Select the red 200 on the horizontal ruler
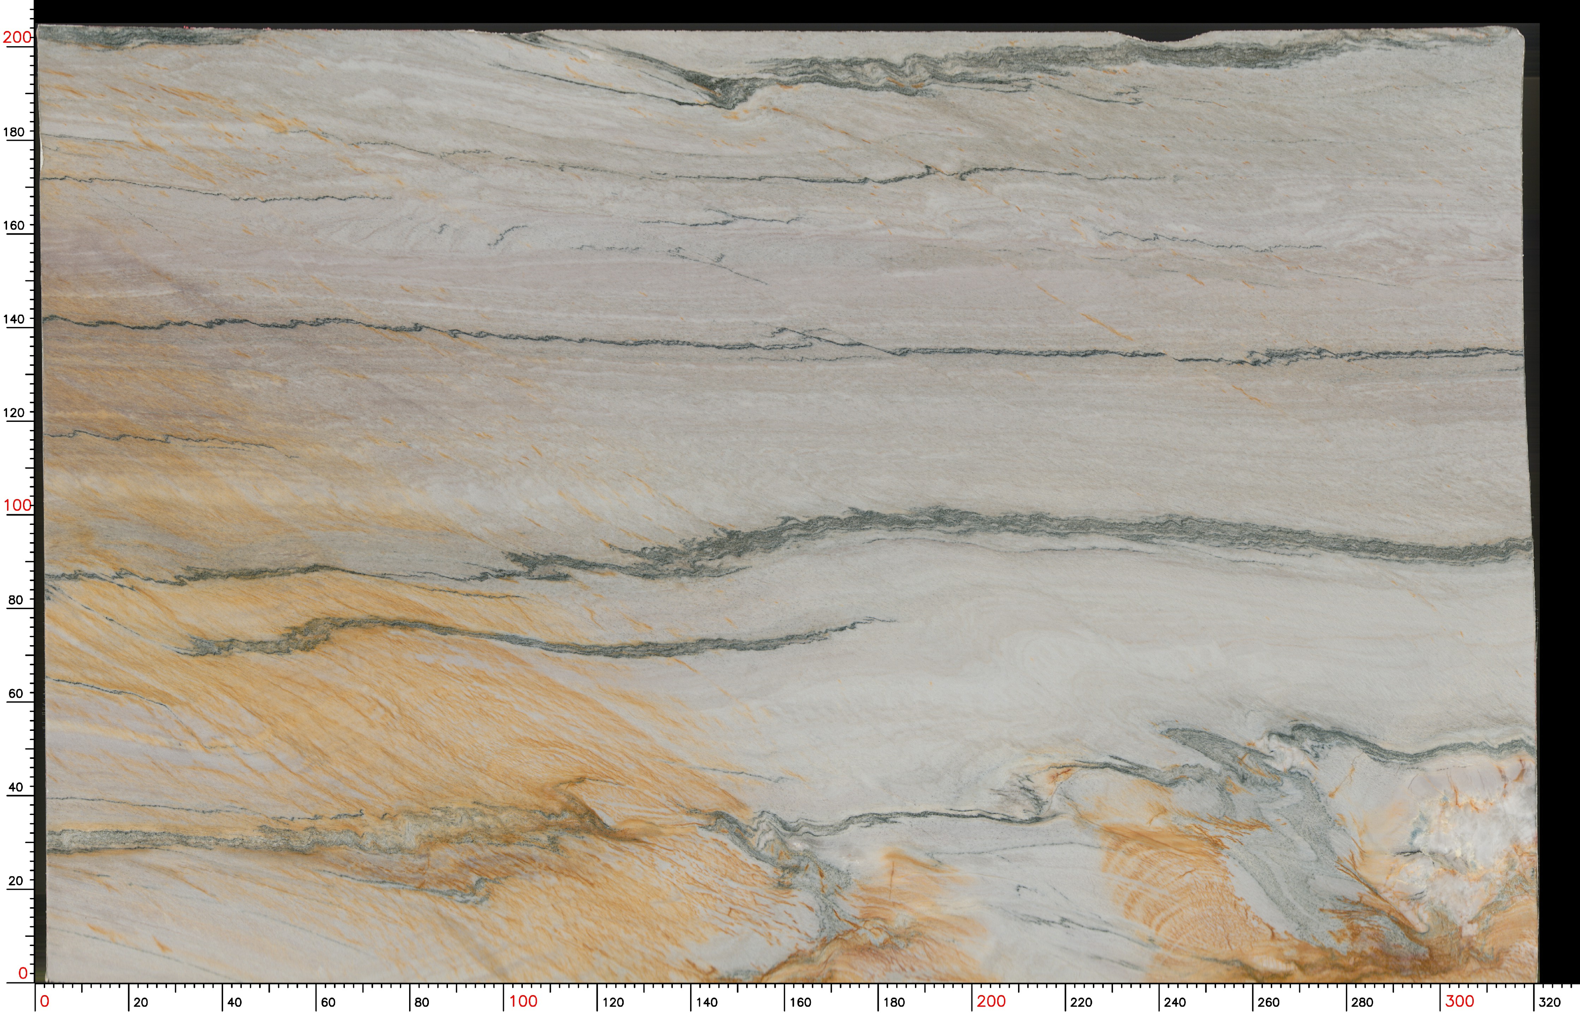The width and height of the screenshot is (1580, 1018). [991, 1001]
